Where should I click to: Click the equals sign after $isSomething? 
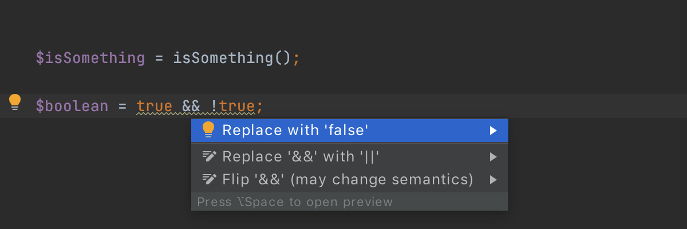point(159,58)
